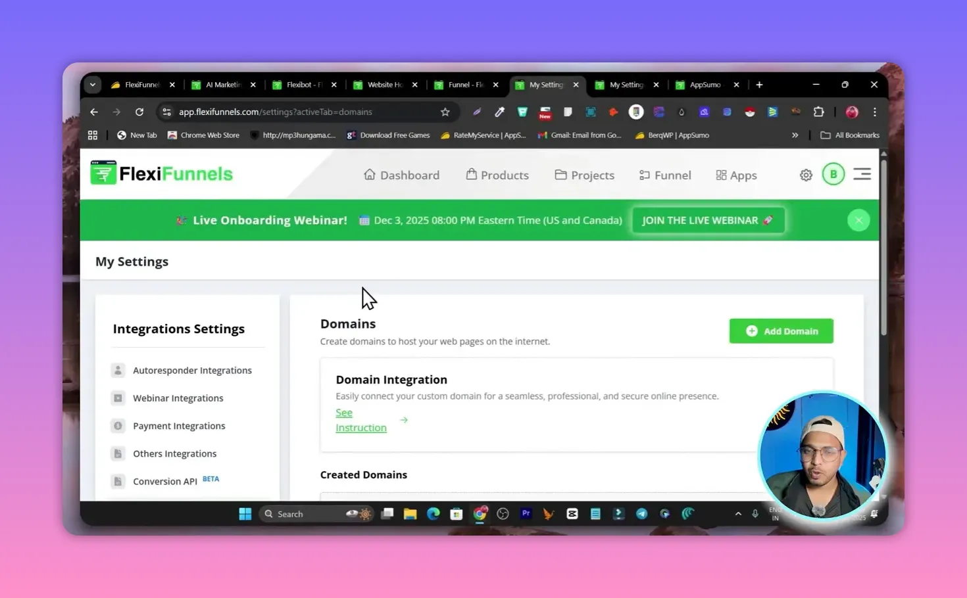Open the green B profile avatar

tap(833, 174)
